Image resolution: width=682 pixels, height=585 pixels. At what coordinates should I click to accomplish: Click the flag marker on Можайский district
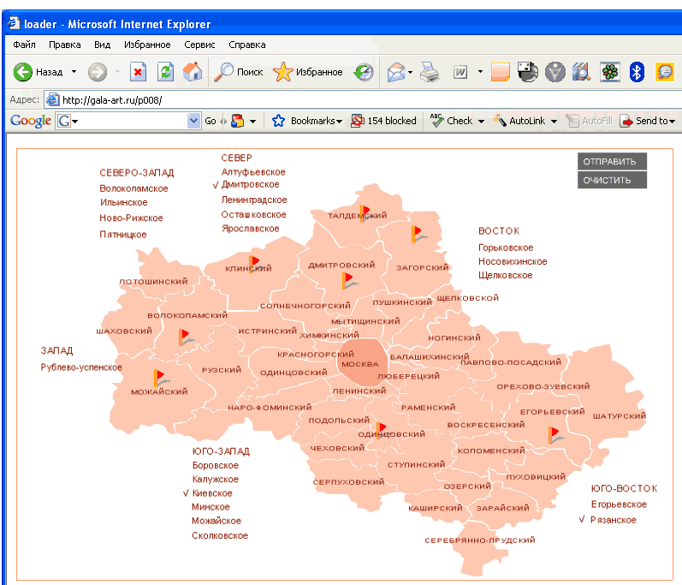(159, 377)
